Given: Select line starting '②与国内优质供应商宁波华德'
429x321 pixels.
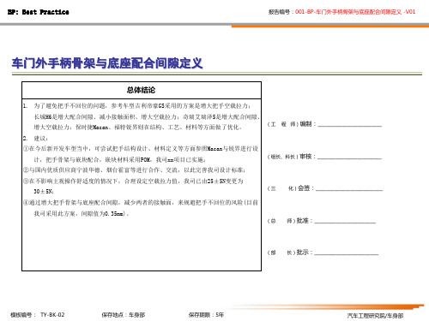Looking at the screenshot, I should click(135, 170).
